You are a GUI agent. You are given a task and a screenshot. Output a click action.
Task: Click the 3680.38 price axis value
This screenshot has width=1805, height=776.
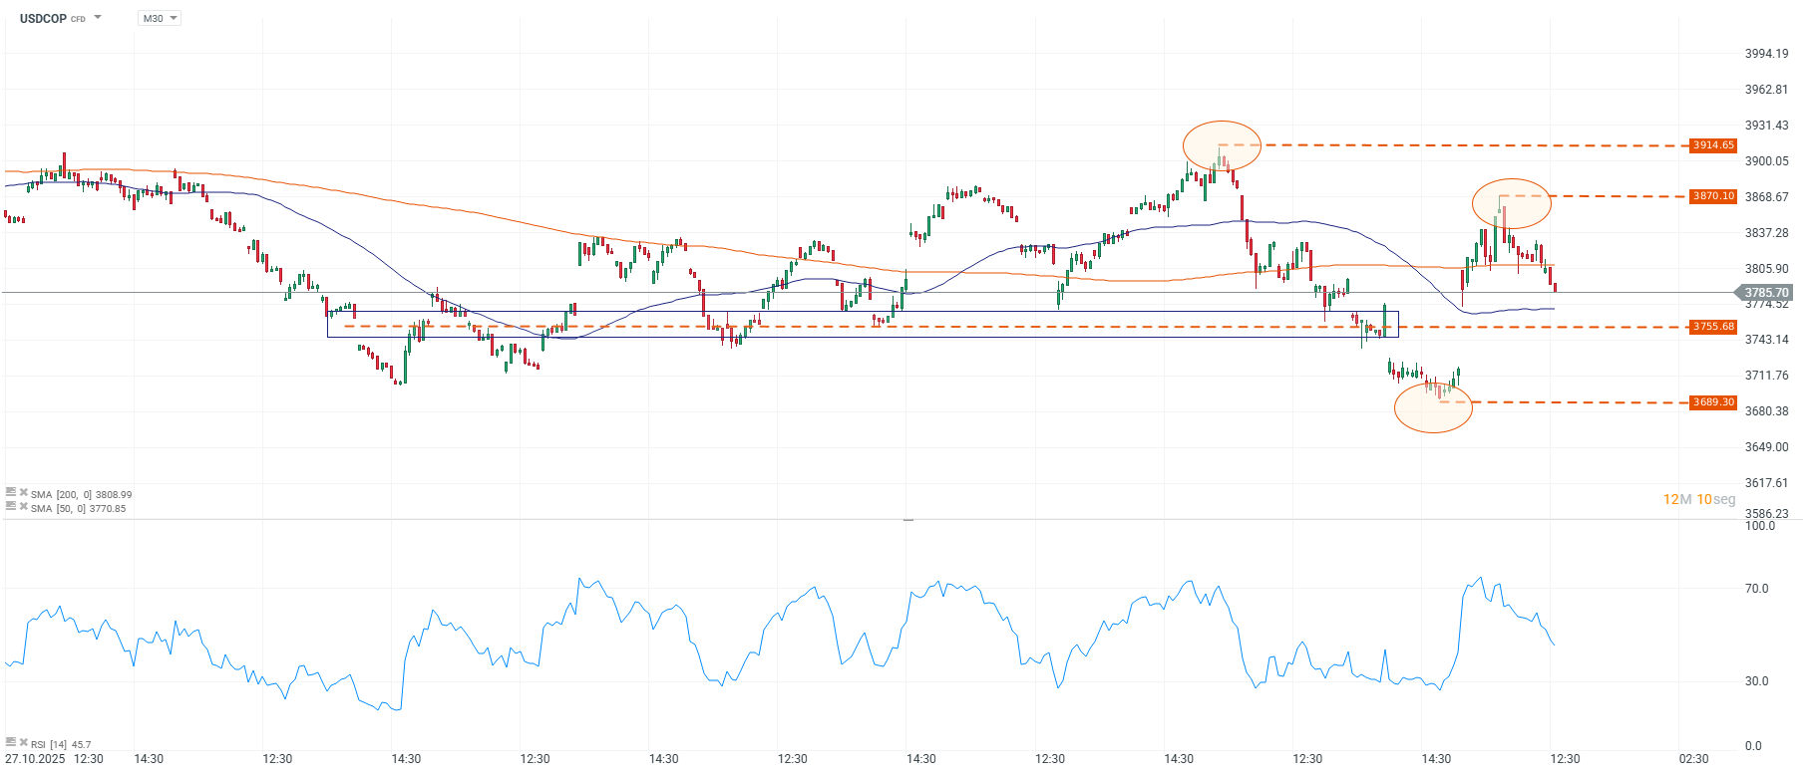coord(1766,411)
